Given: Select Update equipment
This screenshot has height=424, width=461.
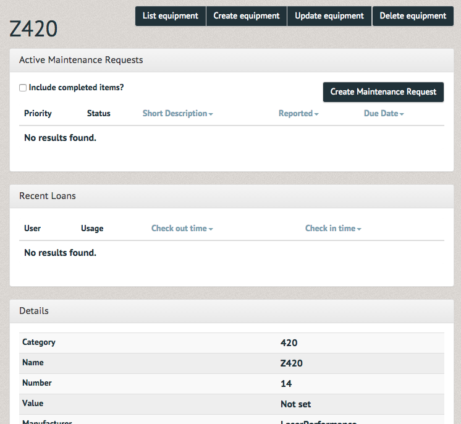Looking at the screenshot, I should tap(329, 16).
